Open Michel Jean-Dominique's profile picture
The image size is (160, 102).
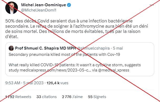[12, 8]
